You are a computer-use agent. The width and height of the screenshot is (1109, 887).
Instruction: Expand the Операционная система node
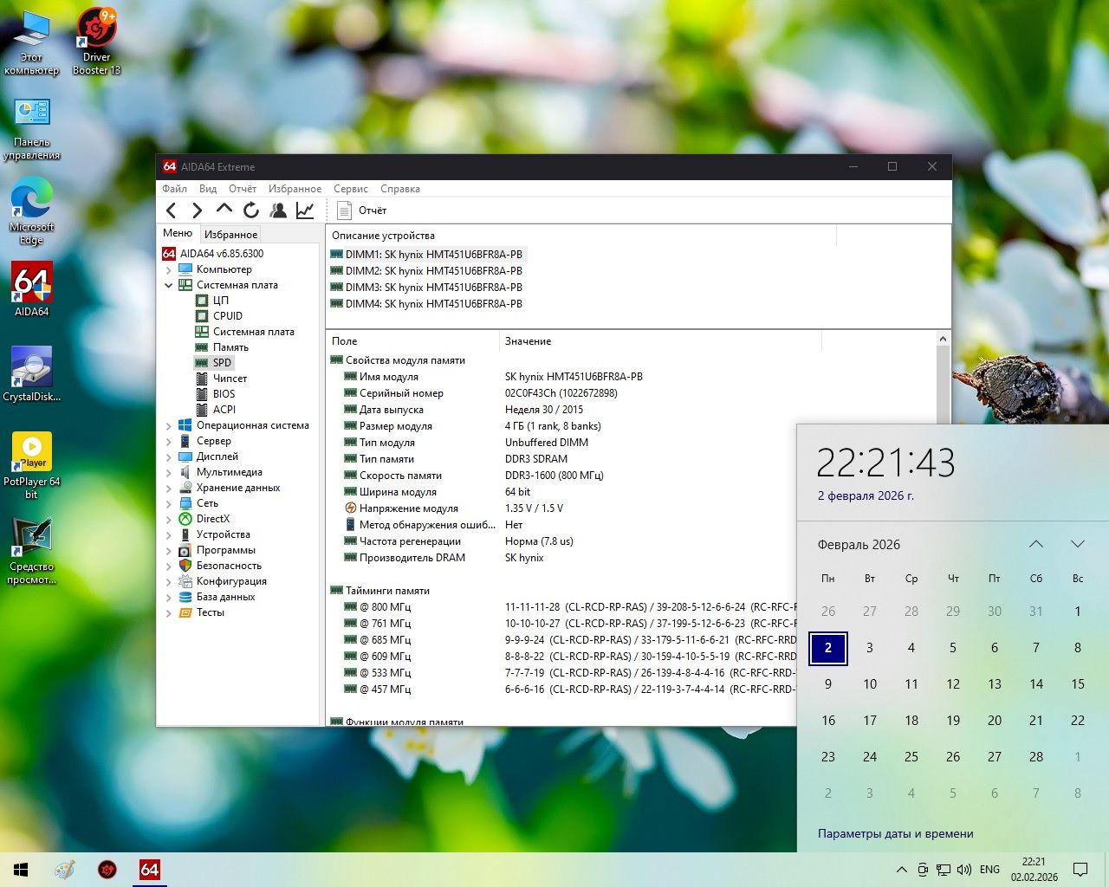[169, 425]
